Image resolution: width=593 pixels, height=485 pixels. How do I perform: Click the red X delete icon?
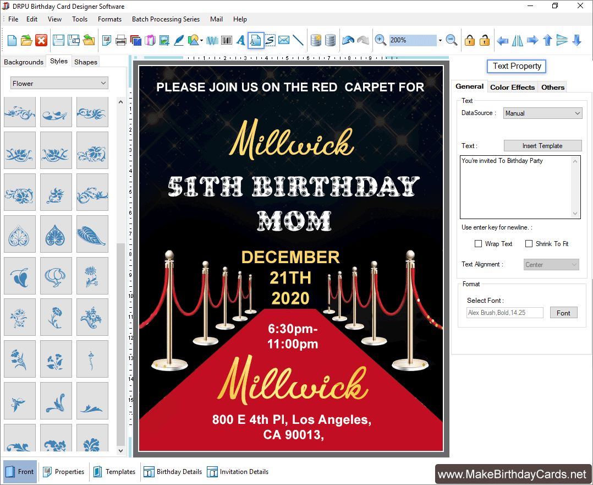pos(41,40)
